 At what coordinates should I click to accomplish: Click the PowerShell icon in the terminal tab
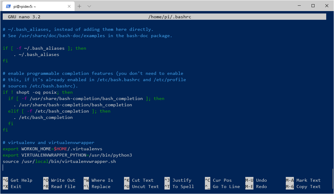click(8, 6)
